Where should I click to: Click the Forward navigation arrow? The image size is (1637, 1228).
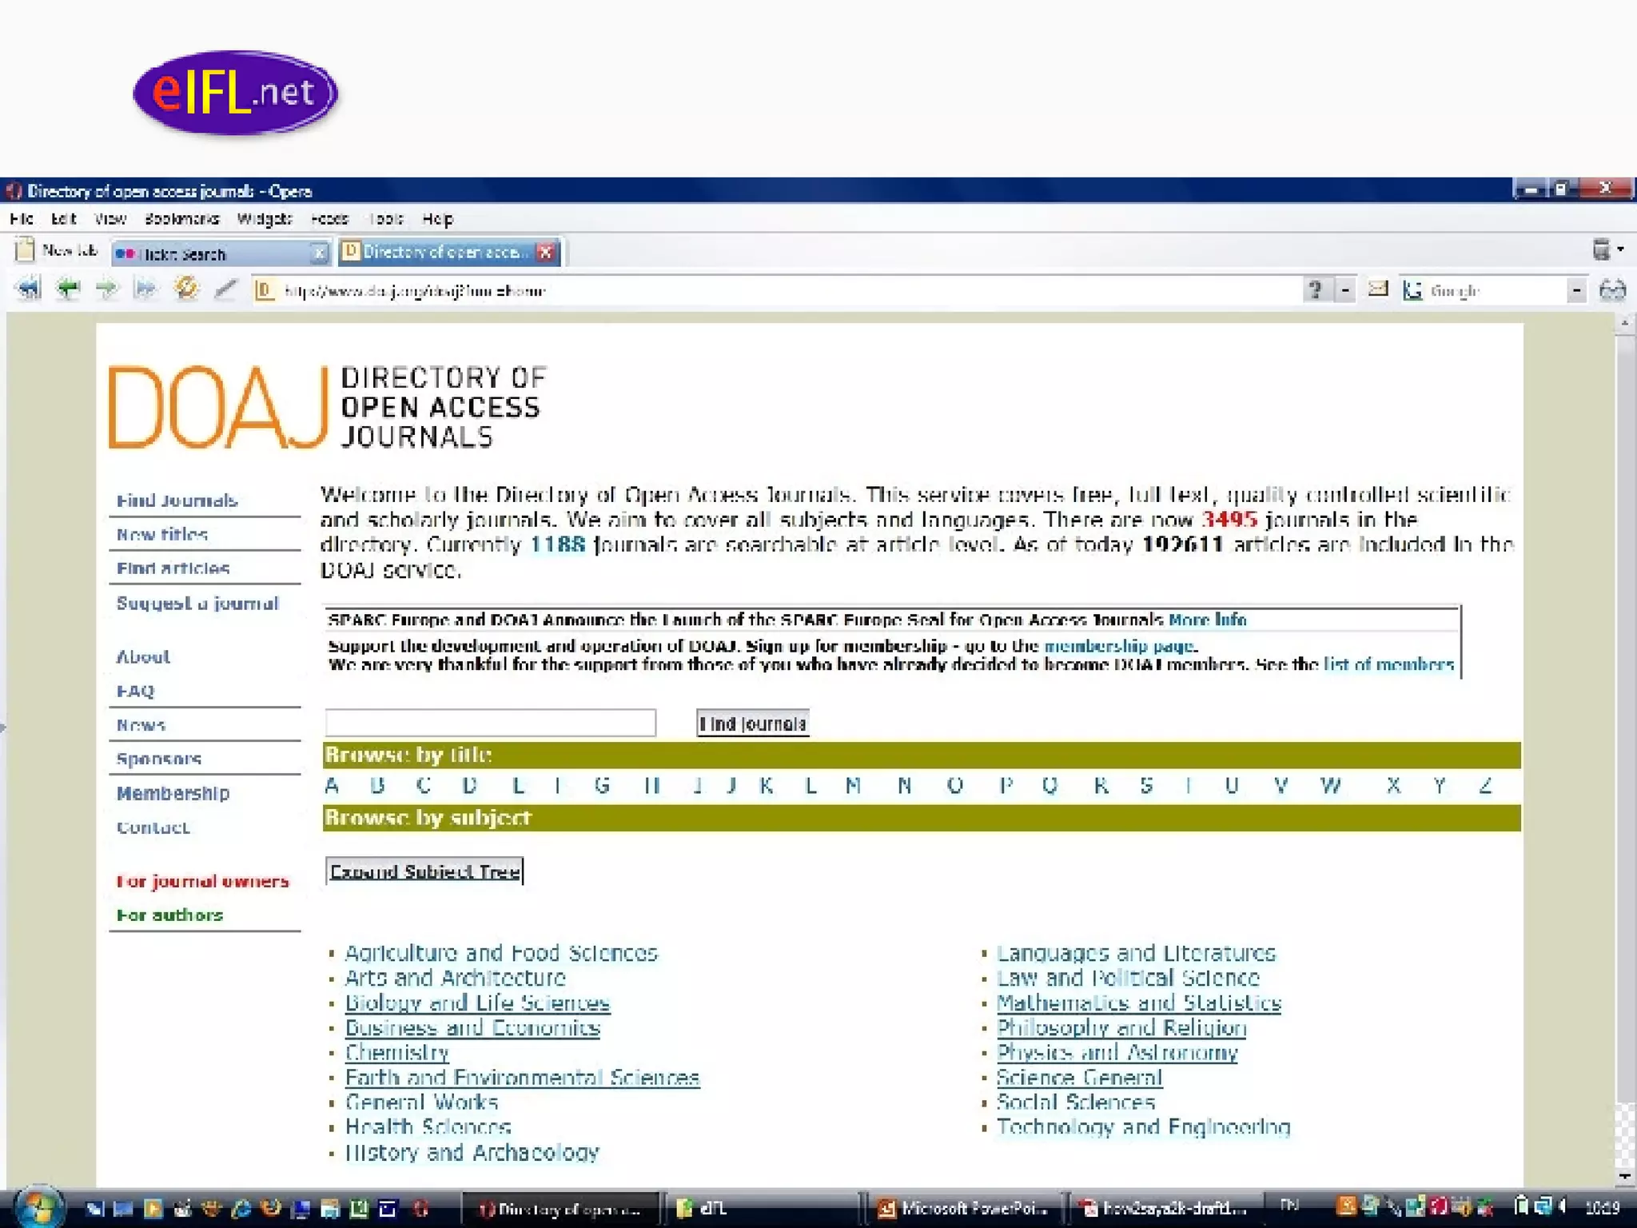106,289
